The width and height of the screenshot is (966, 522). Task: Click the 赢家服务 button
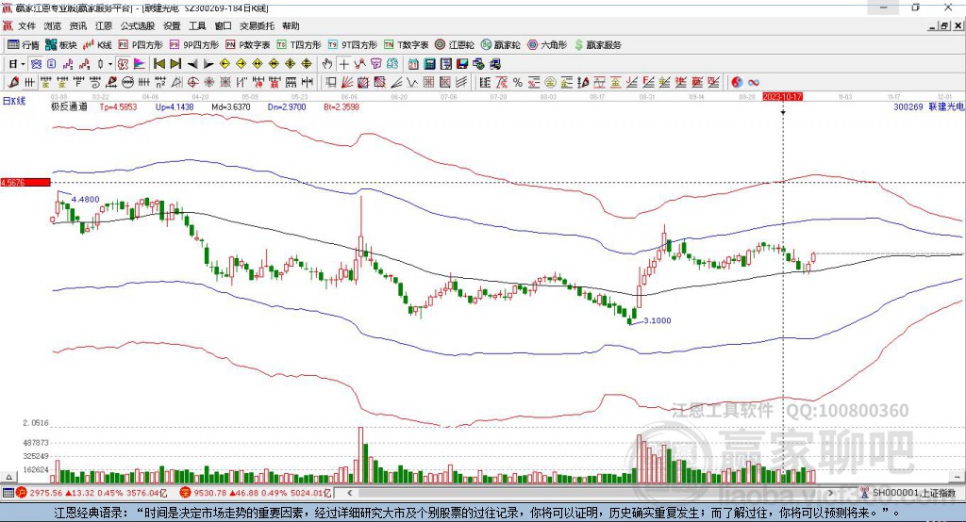597,45
